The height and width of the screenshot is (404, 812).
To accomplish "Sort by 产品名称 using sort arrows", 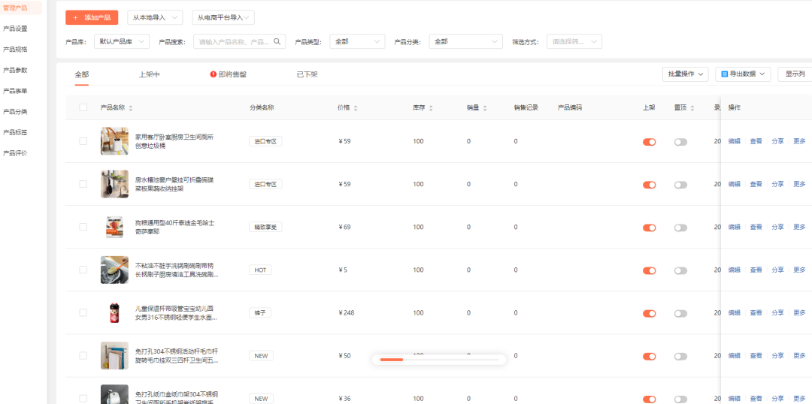I will coord(131,108).
